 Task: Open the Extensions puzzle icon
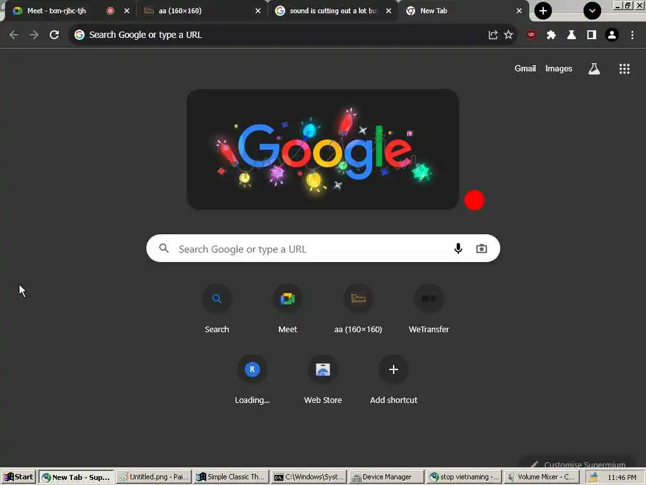[x=551, y=35]
